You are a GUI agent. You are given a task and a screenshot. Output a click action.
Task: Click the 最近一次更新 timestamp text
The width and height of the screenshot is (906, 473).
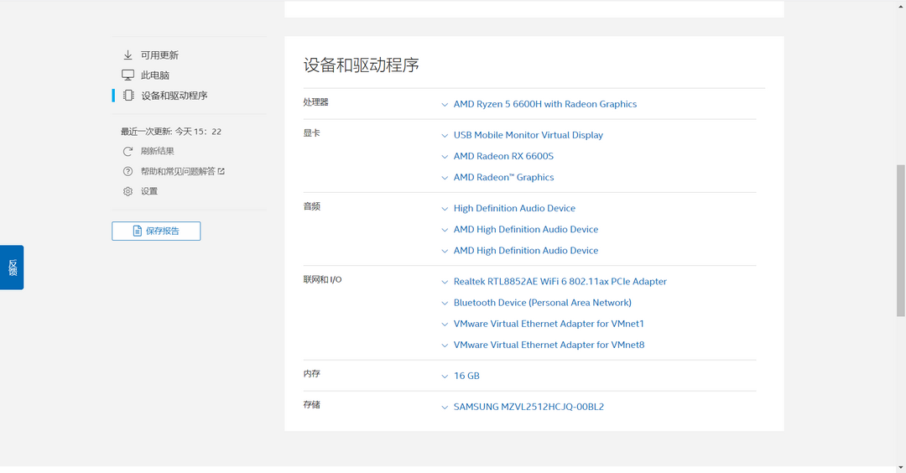point(171,132)
